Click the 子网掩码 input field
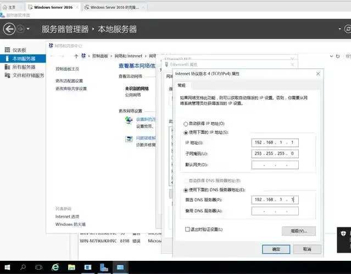This screenshot has height=274, width=351. pyautogui.click(x=275, y=153)
